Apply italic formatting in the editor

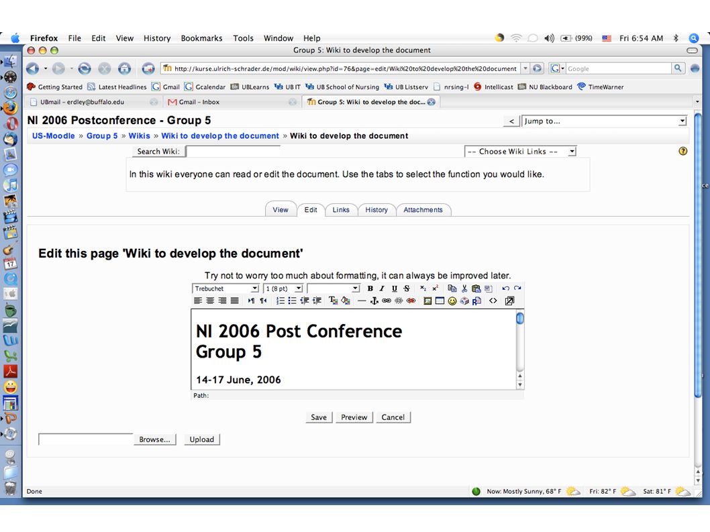coord(382,288)
